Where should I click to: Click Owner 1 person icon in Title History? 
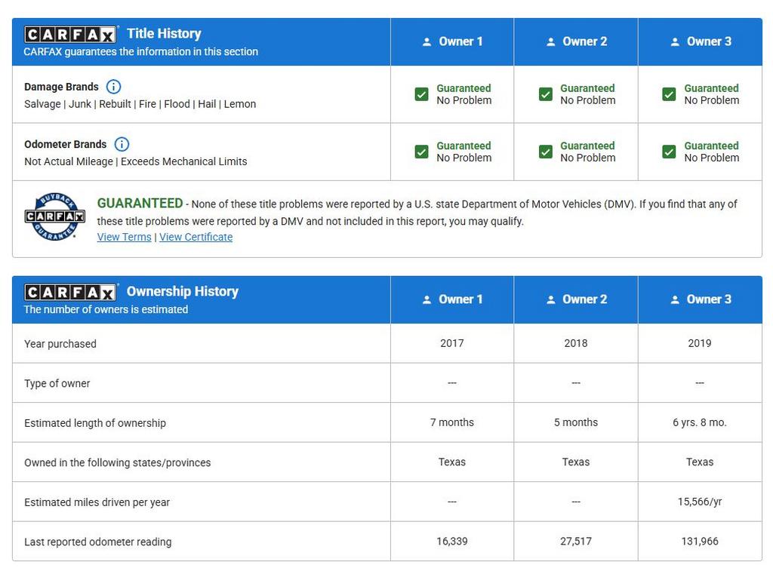point(427,42)
